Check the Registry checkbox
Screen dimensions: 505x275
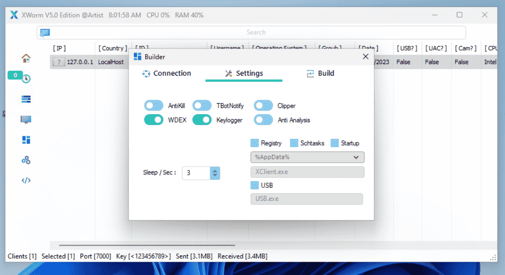pyautogui.click(x=254, y=143)
